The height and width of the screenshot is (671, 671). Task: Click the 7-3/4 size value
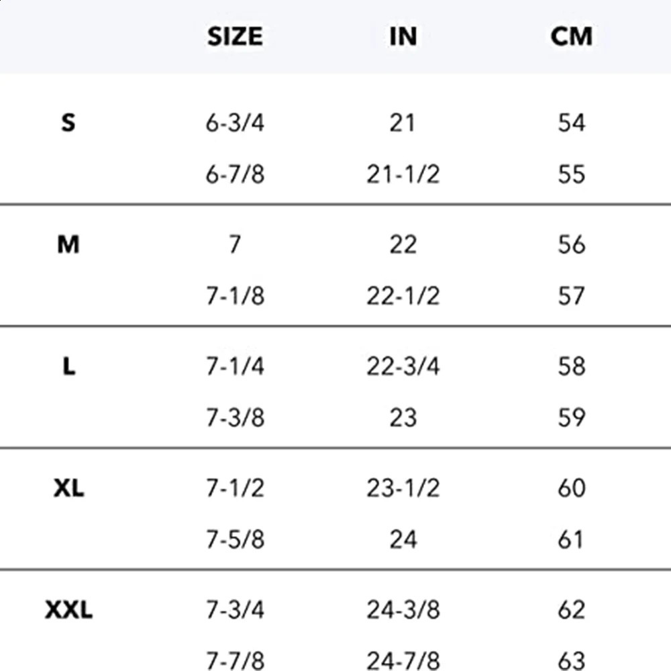(235, 611)
